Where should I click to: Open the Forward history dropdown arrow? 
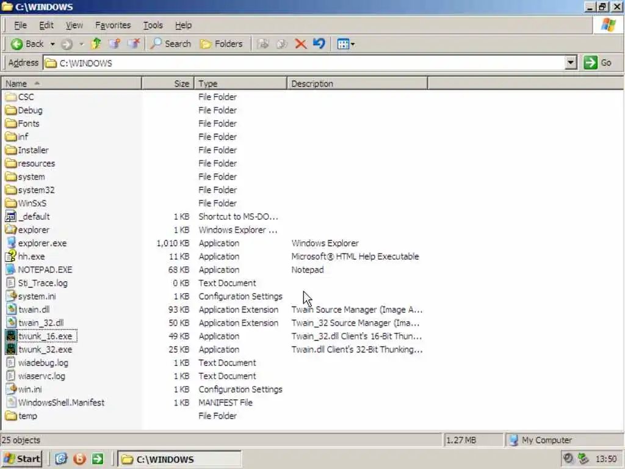(81, 44)
